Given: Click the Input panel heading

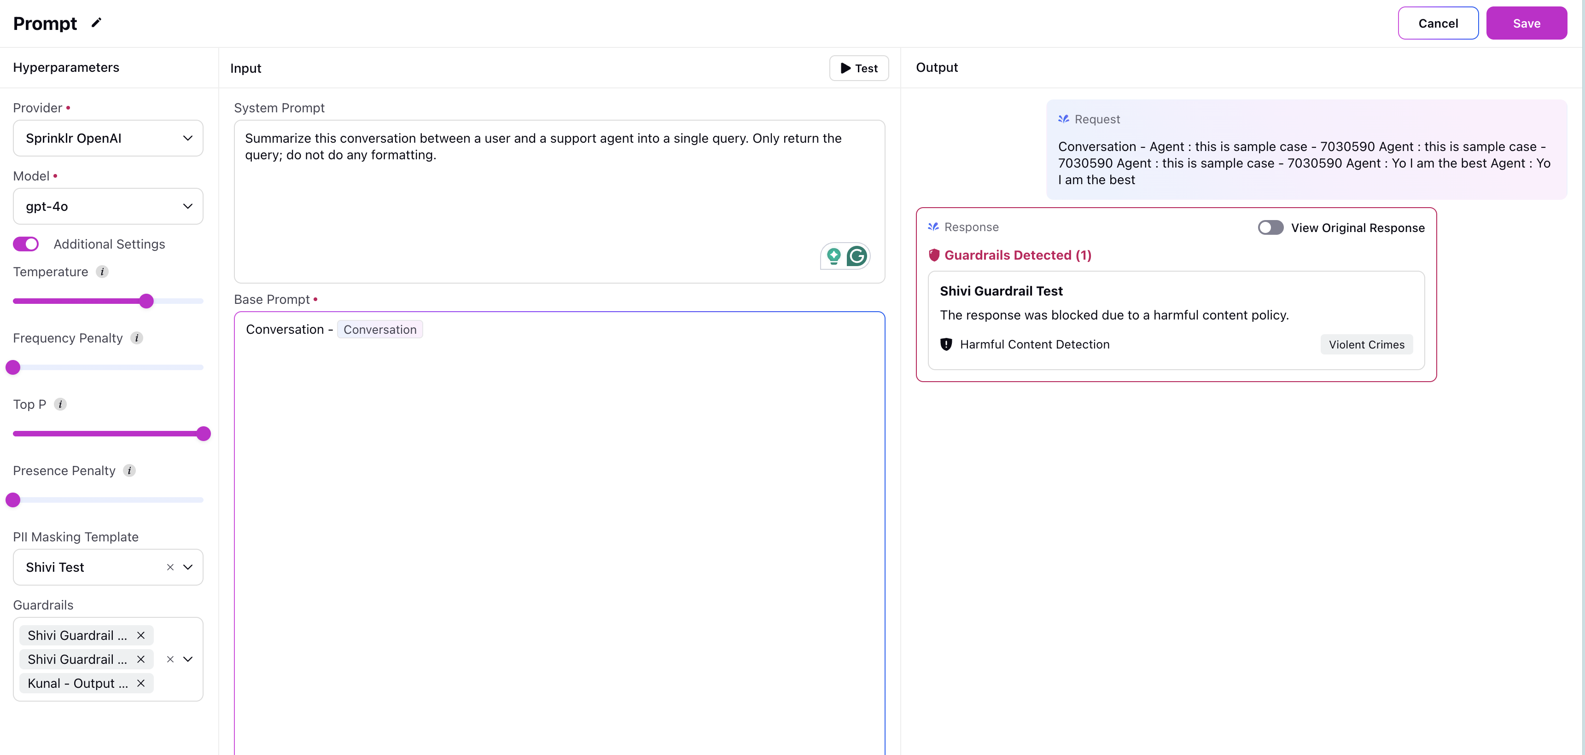Looking at the screenshot, I should coord(245,68).
